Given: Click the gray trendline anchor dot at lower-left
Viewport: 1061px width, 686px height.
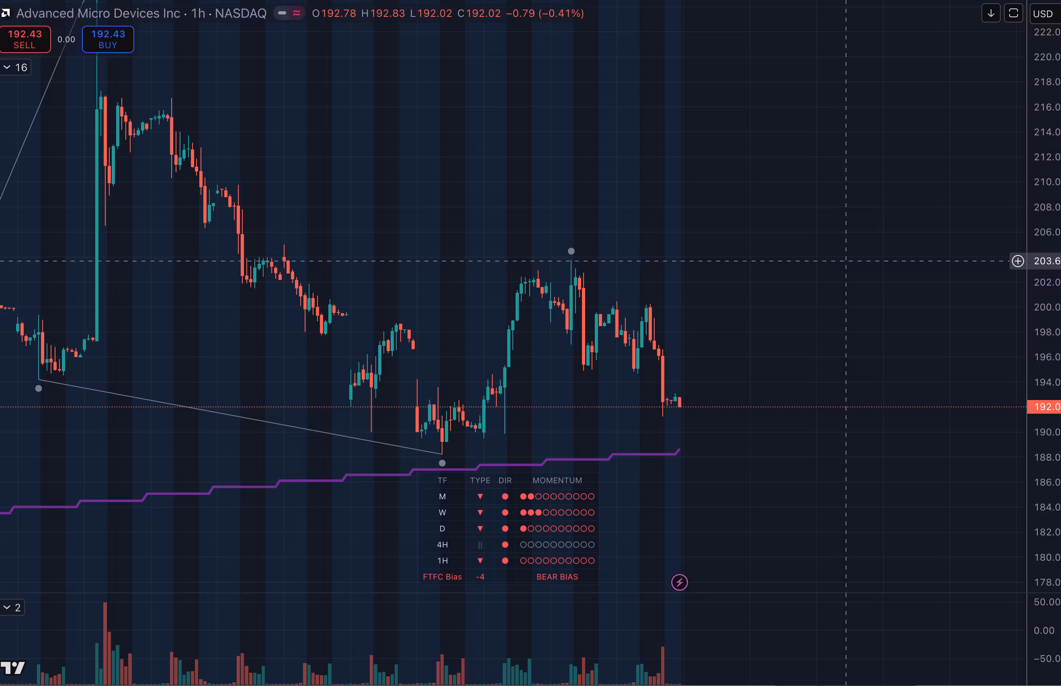Looking at the screenshot, I should pyautogui.click(x=39, y=388).
